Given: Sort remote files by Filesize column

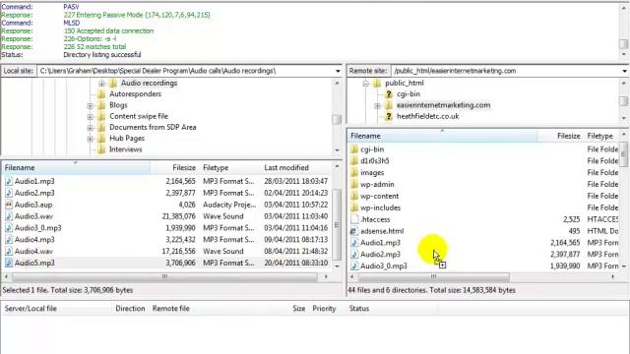Looking at the screenshot, I should pos(560,136).
